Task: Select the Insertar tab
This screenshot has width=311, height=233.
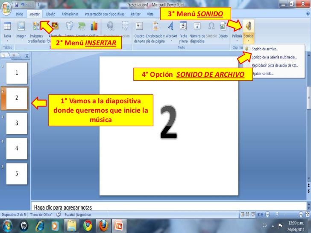Action: click(34, 14)
